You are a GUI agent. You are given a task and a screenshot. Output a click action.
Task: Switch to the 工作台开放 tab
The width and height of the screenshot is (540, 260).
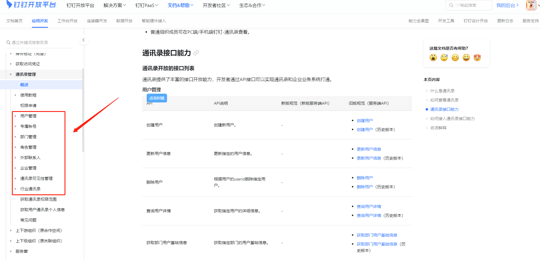pos(67,21)
